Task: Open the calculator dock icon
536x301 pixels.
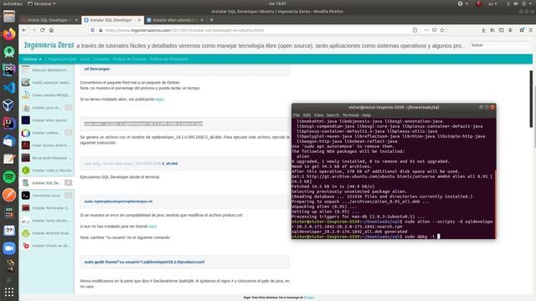Action: point(9,212)
